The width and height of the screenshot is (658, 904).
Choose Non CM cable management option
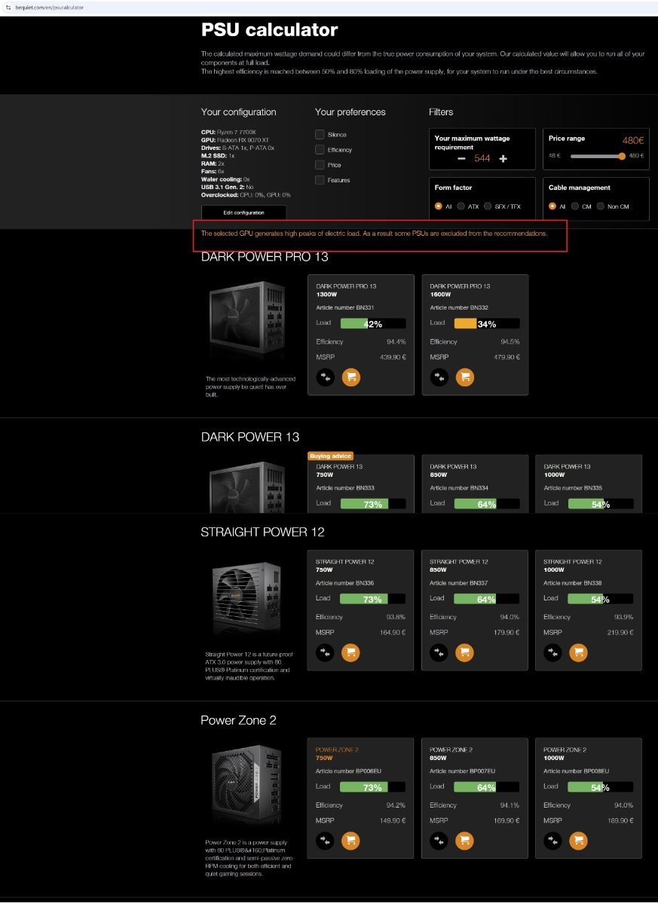(x=601, y=206)
